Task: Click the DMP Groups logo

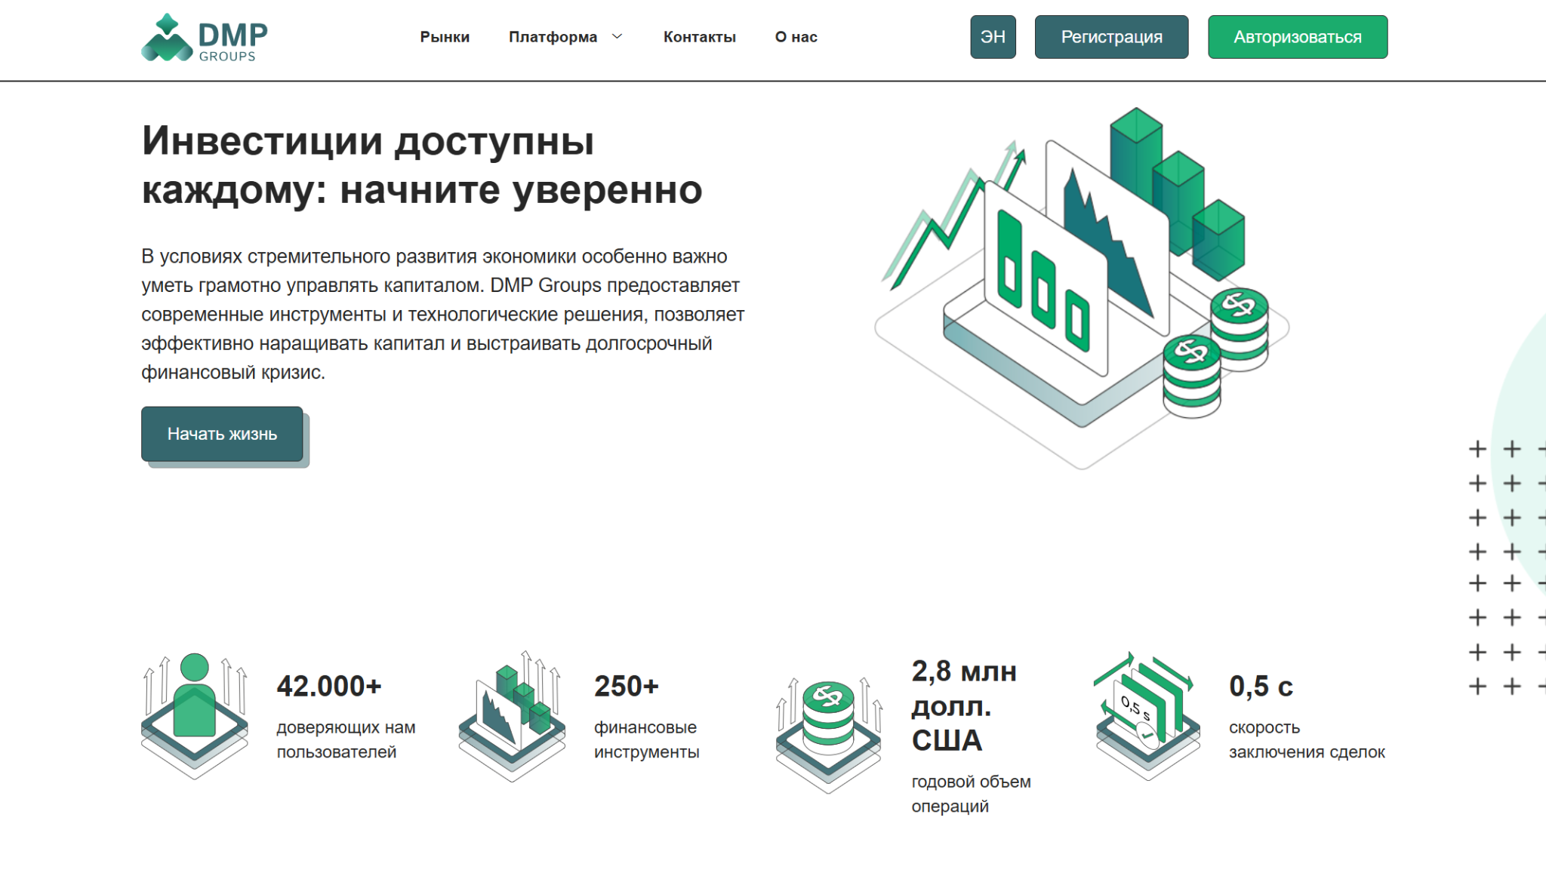Action: (205, 38)
